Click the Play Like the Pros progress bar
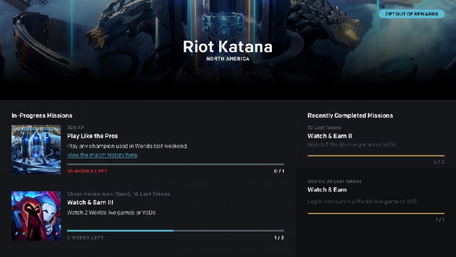This screenshot has width=456, height=257. click(x=175, y=164)
